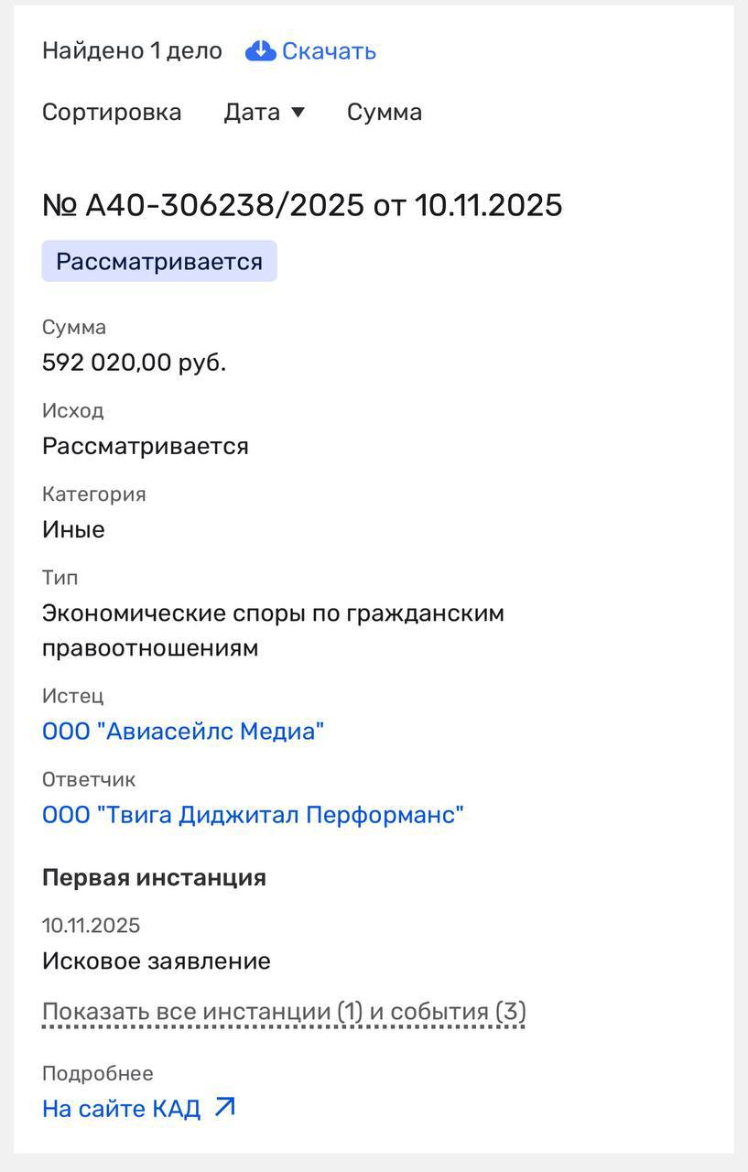Click the "Скачать" download link

329,51
